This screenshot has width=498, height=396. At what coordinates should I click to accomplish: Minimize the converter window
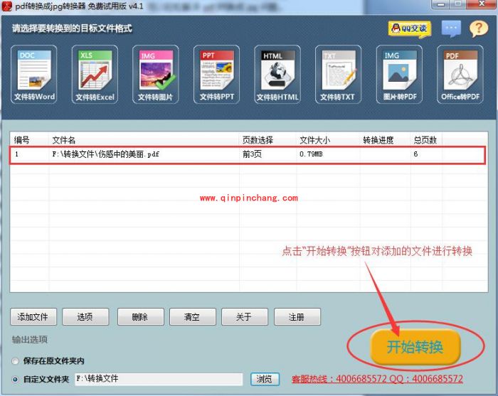pos(440,4)
